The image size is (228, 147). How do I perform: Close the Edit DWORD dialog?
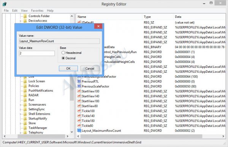point(98,26)
